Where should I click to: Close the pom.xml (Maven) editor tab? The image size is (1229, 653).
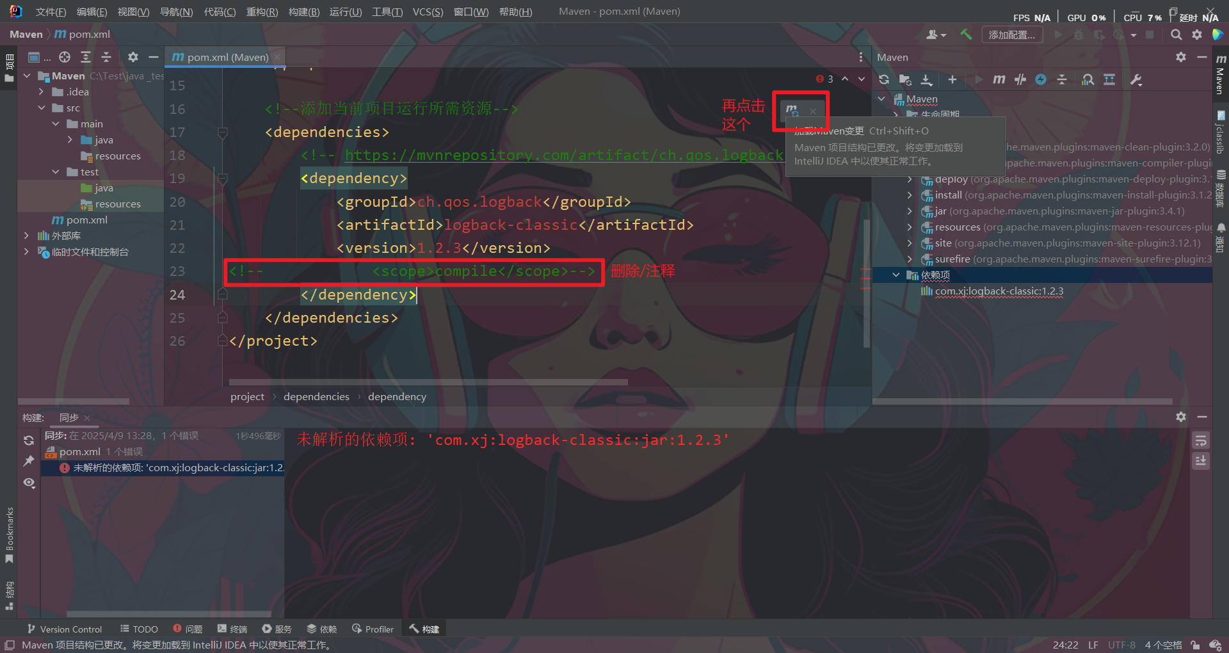click(277, 57)
